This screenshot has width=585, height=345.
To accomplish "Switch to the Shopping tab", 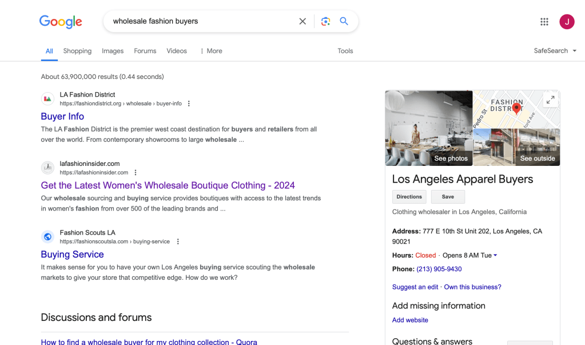I will pos(77,51).
